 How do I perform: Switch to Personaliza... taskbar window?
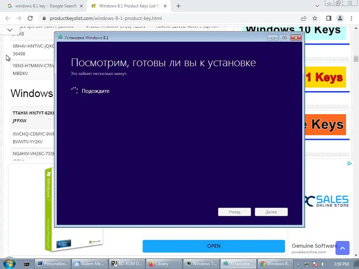point(53,264)
